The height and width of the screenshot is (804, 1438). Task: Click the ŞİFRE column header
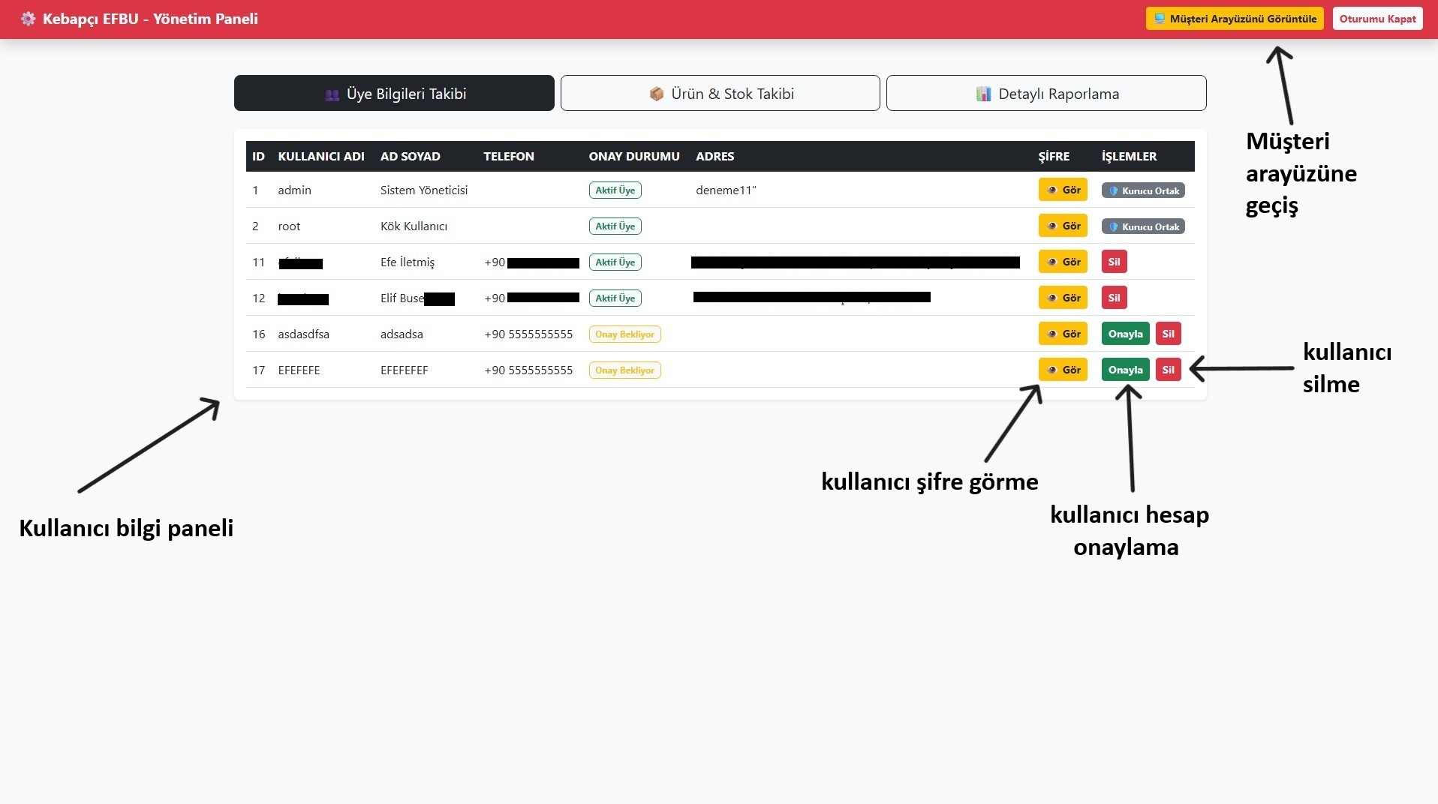tap(1054, 156)
